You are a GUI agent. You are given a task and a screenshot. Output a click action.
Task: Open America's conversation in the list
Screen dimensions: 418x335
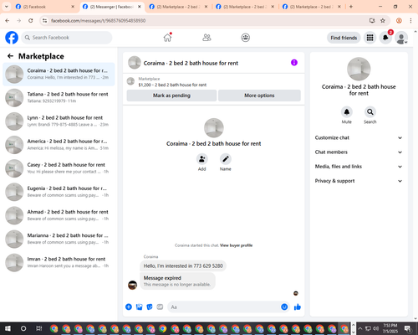pos(59,145)
